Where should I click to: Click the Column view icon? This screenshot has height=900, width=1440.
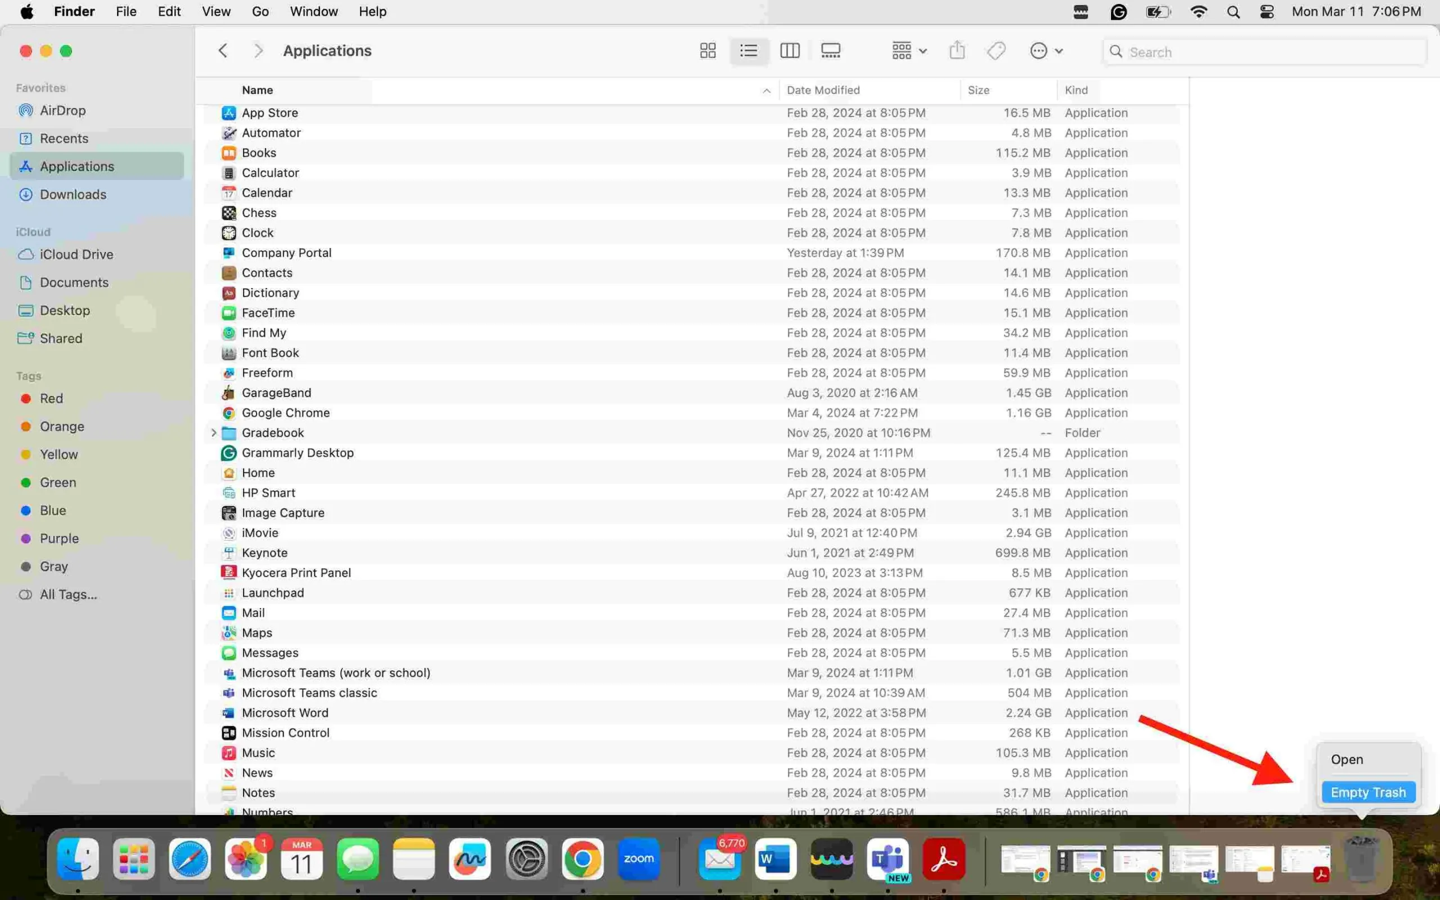point(789,49)
